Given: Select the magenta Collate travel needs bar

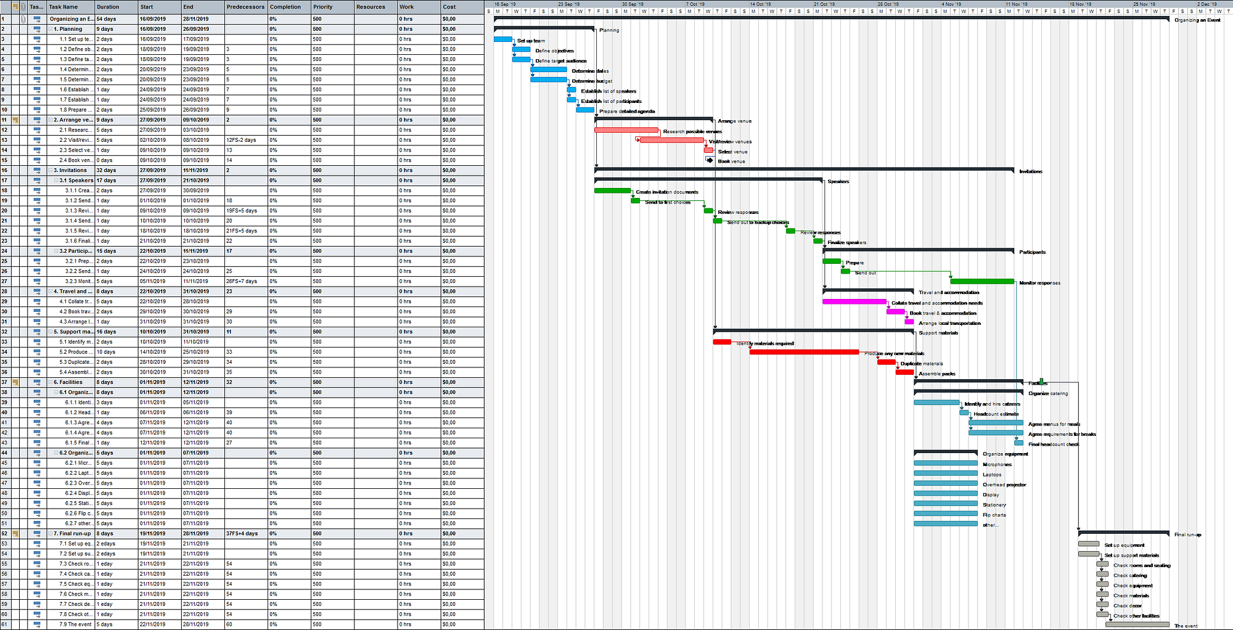Looking at the screenshot, I should tap(854, 301).
